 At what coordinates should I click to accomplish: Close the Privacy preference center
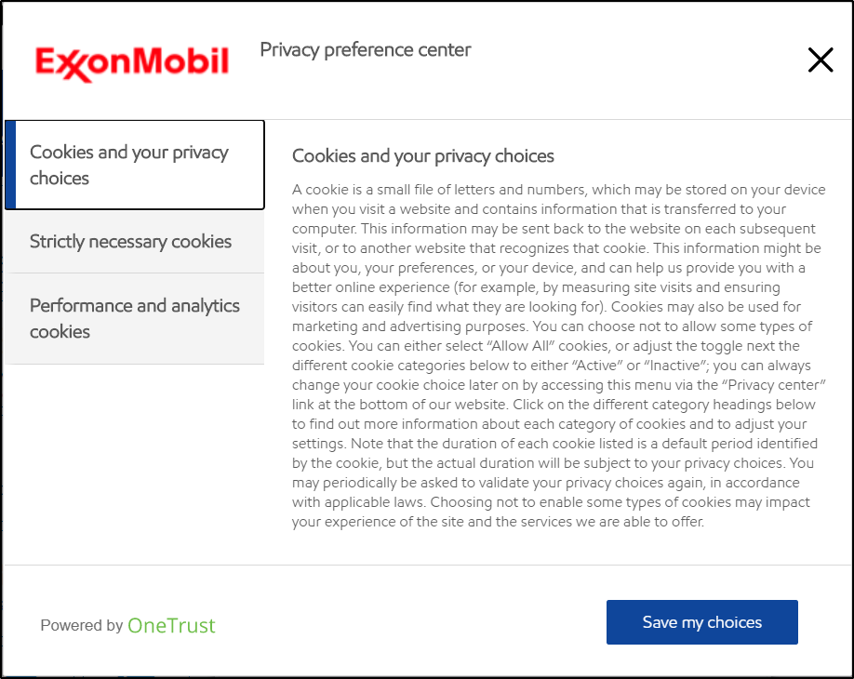click(x=820, y=60)
